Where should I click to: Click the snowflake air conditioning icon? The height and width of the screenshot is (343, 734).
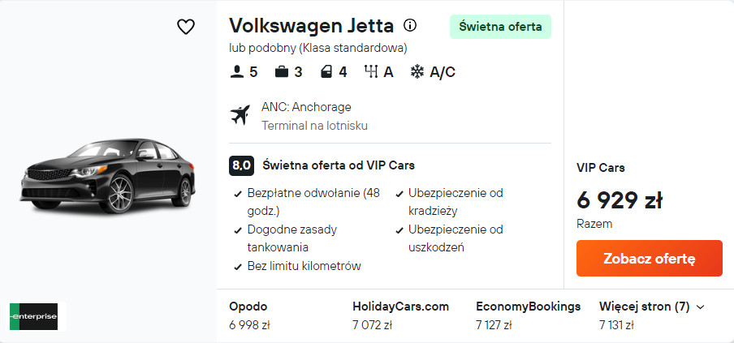pos(417,72)
